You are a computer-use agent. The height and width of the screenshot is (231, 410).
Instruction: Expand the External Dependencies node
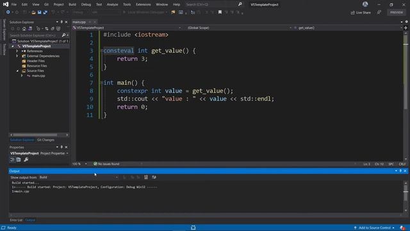coord(17,56)
